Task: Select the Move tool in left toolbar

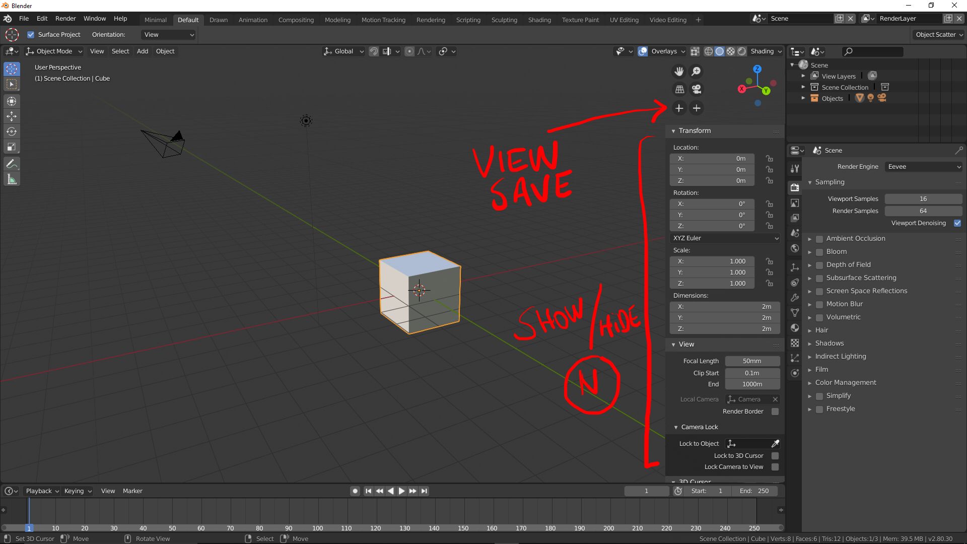Action: click(12, 116)
